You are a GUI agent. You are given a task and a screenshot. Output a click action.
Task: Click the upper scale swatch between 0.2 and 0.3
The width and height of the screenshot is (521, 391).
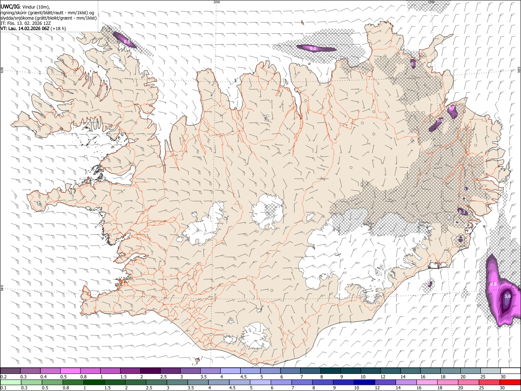click(x=10, y=371)
